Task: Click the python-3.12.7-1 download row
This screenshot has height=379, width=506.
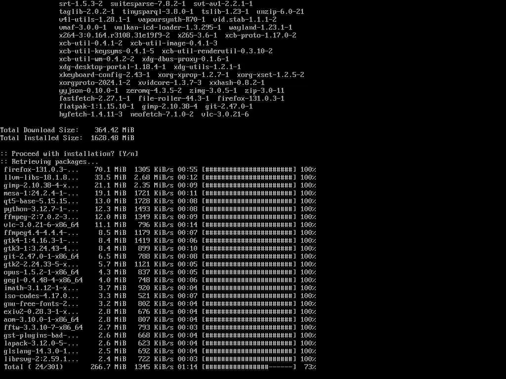Action: click(160, 209)
